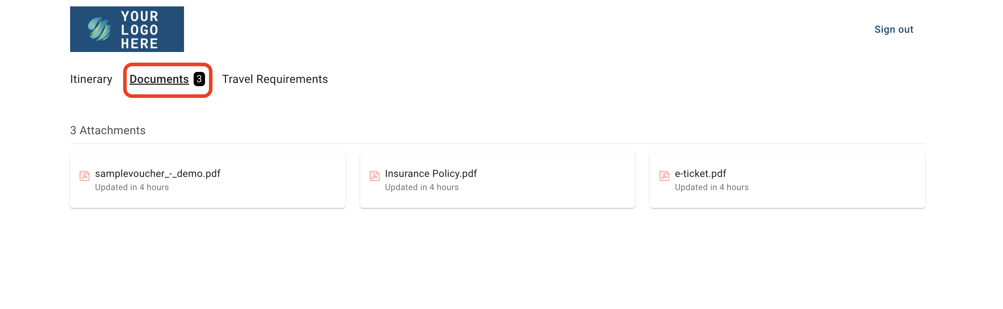Click the PDF icon beside Insurance Policy.pdf
Screen dimensions: 1003x309
[x=374, y=176]
